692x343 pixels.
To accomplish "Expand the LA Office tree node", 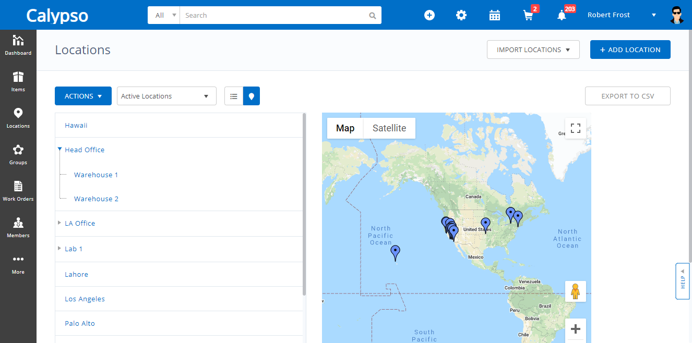I will point(59,223).
